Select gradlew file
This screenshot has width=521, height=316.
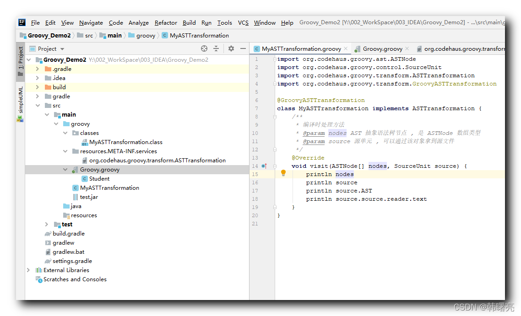pyautogui.click(x=63, y=243)
